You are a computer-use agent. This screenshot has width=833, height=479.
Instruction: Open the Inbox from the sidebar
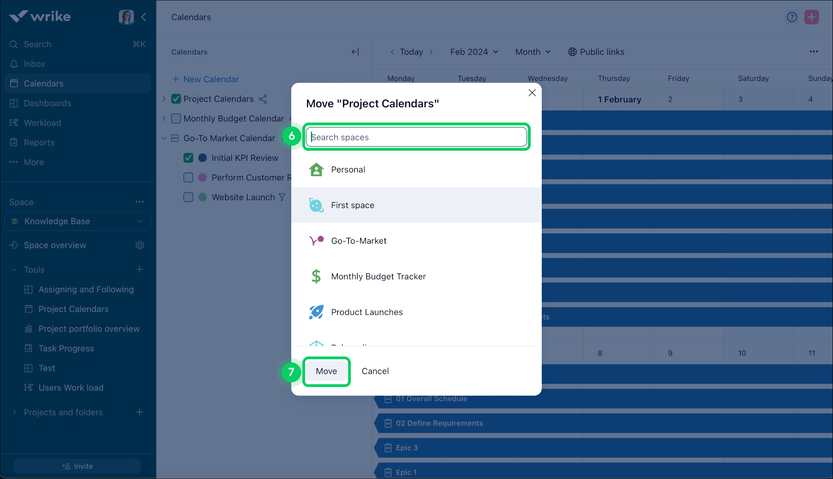[35, 64]
